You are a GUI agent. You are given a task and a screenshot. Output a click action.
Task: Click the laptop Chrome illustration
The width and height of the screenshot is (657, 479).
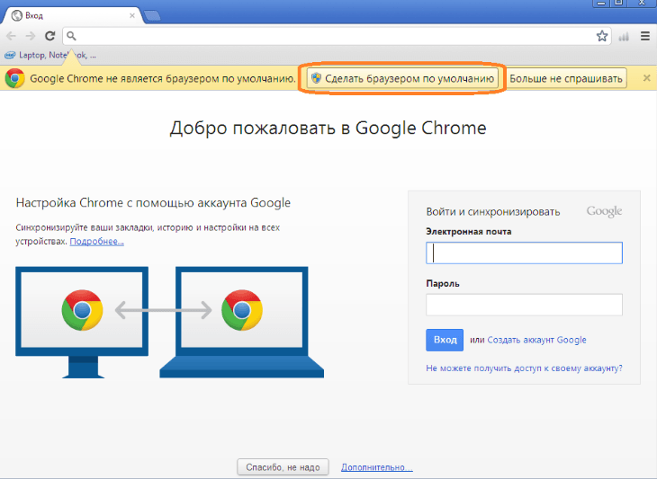(x=242, y=322)
